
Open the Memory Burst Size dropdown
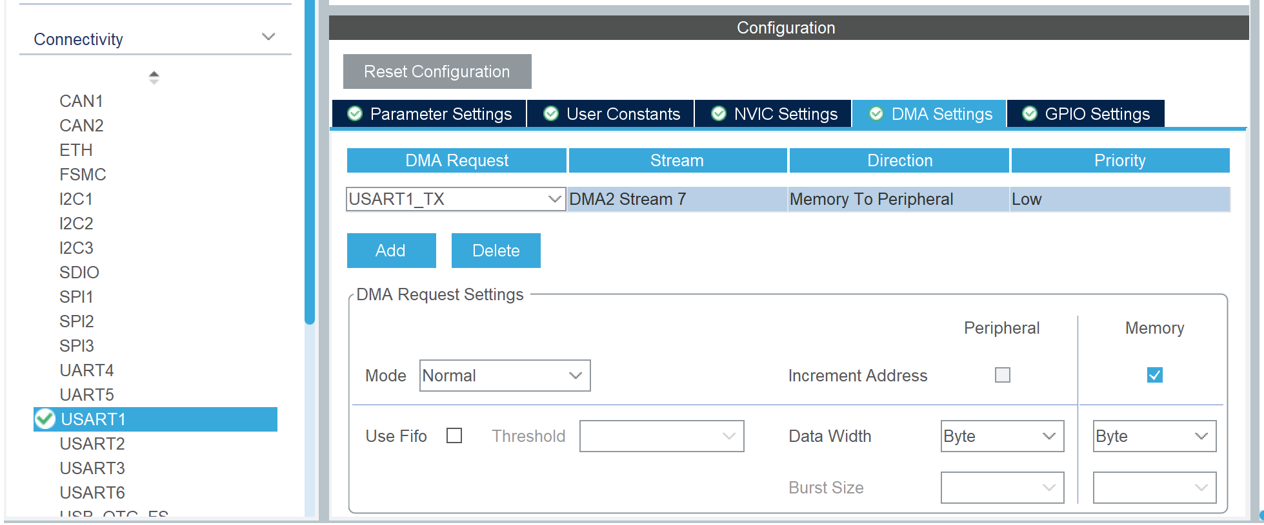click(1154, 488)
